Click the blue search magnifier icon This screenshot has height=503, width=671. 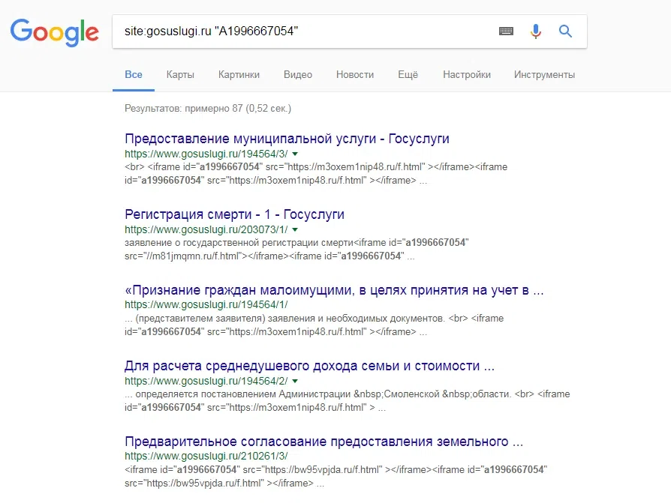[566, 31]
